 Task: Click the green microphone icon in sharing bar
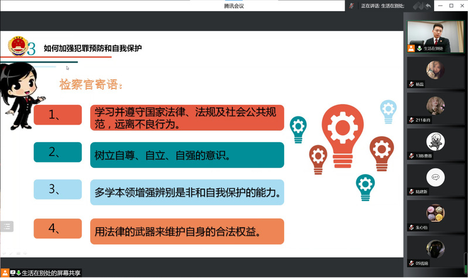point(18,273)
